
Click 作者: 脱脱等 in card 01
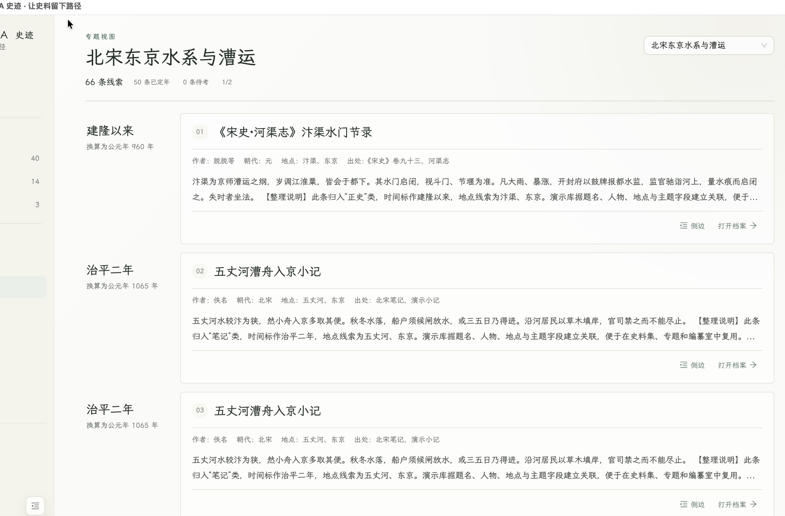(213, 161)
